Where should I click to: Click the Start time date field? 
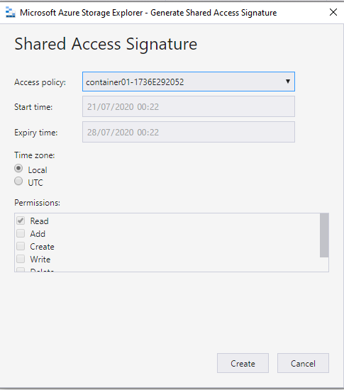tap(189, 106)
